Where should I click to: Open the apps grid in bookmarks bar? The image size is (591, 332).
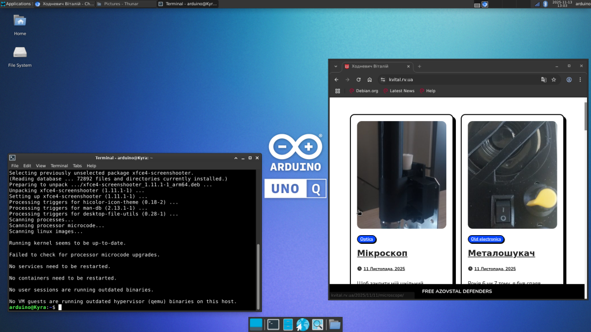338,90
